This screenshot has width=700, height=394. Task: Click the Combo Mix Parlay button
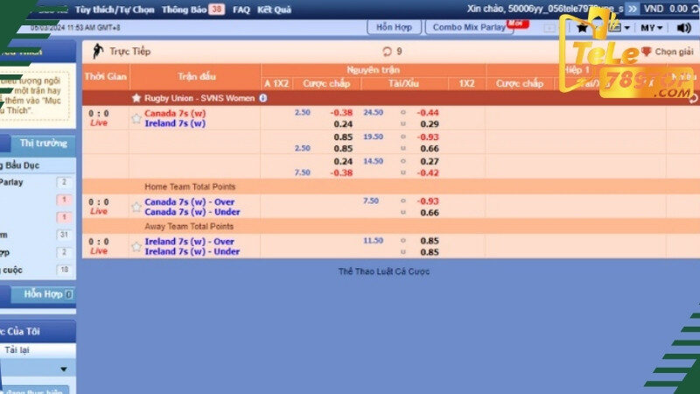(468, 28)
